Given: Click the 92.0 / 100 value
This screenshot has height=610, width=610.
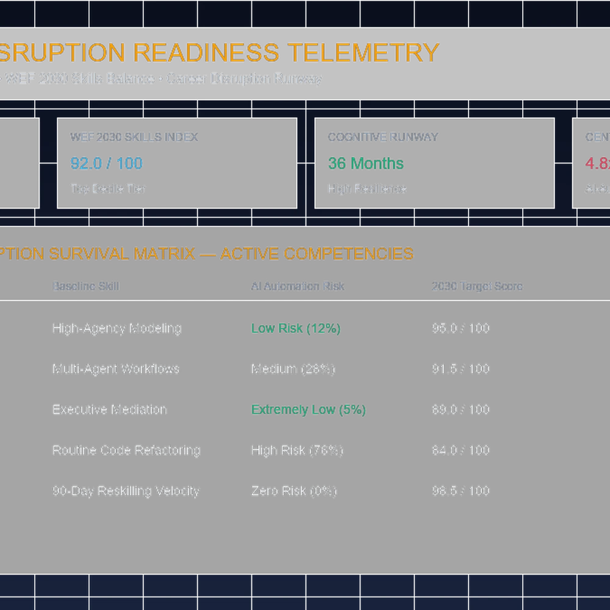Looking at the screenshot, I should [x=106, y=163].
